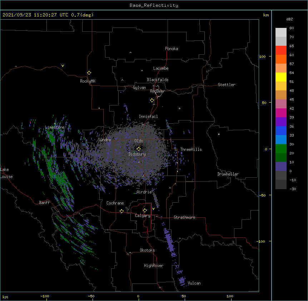The image size is (308, 301).
Task: Click the RockyMH label
Action: point(88,81)
